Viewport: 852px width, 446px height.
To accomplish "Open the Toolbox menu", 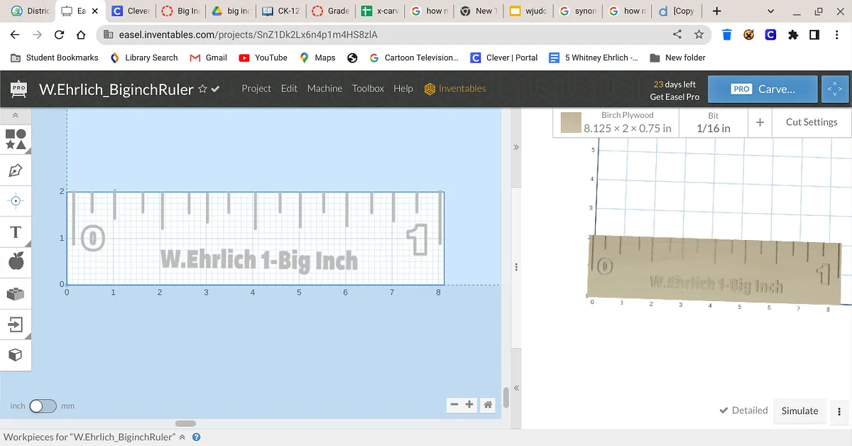I will (368, 89).
